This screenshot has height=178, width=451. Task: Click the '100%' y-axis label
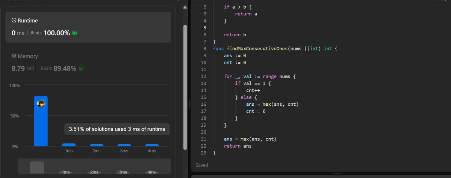point(15,85)
